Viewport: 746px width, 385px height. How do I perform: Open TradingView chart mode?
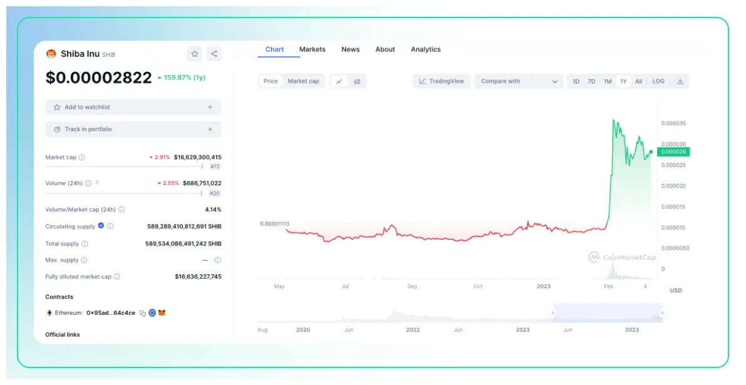coord(442,81)
